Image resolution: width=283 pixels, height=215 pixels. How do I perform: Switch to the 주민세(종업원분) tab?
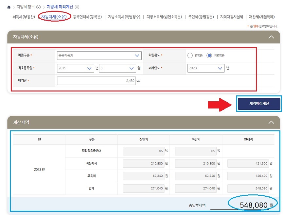point(201,17)
